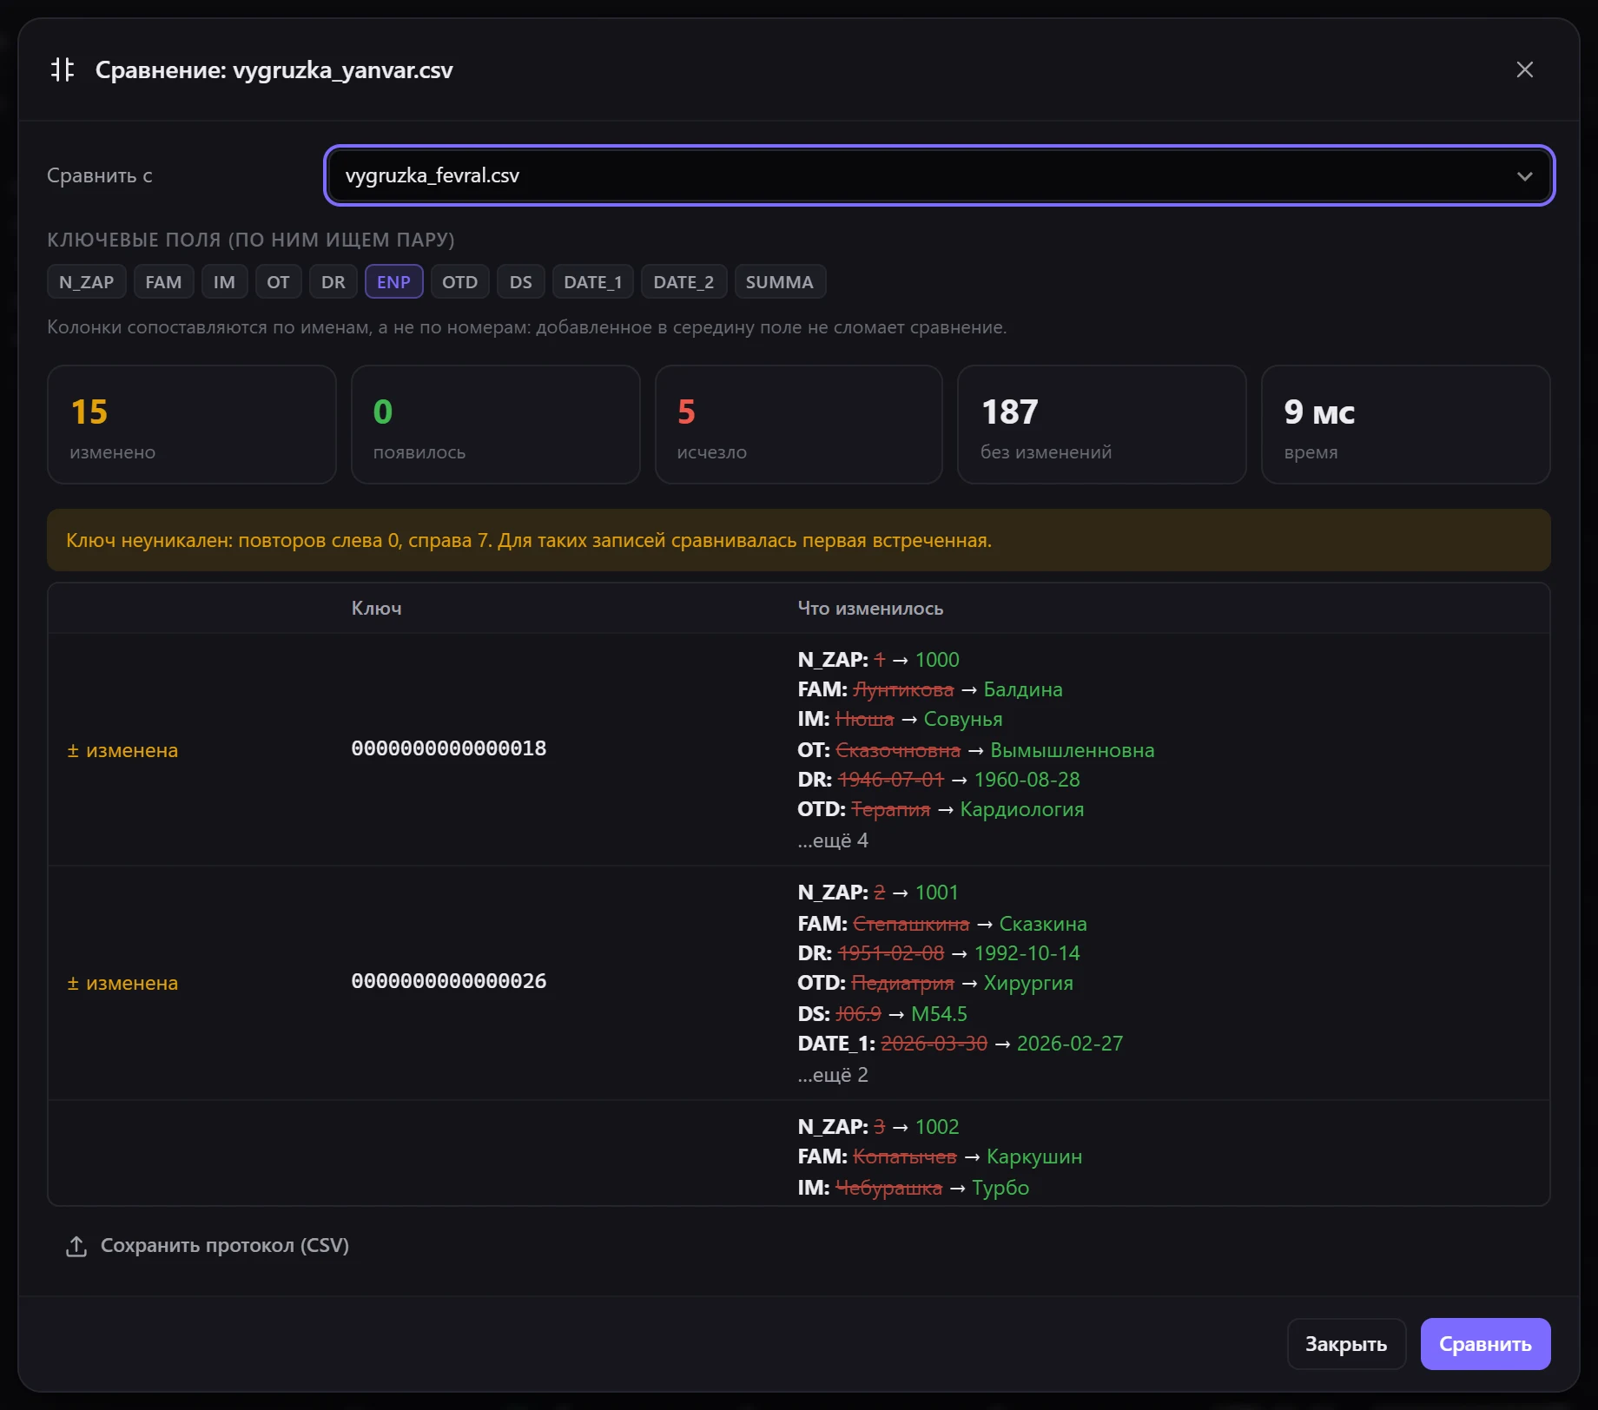Expand the …ещё 2 hidden changes

833,1075
